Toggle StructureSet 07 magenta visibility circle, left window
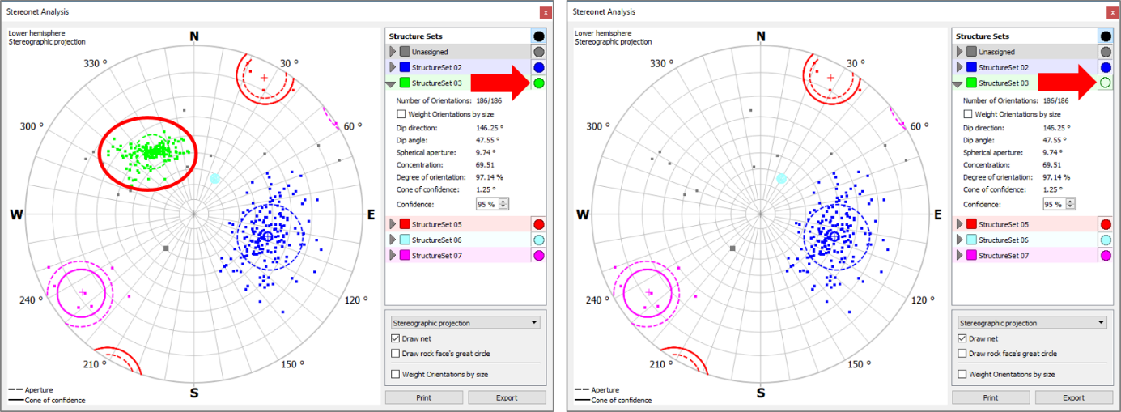Image resolution: width=1121 pixels, height=412 pixels. (539, 256)
